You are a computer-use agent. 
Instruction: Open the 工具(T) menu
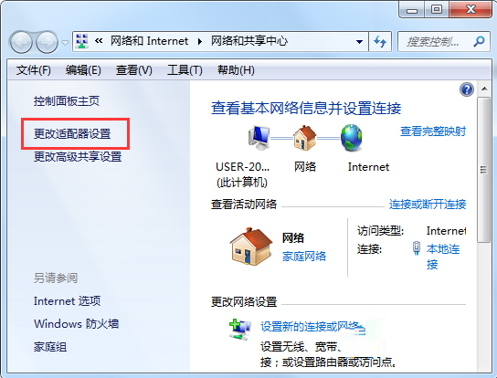click(185, 70)
